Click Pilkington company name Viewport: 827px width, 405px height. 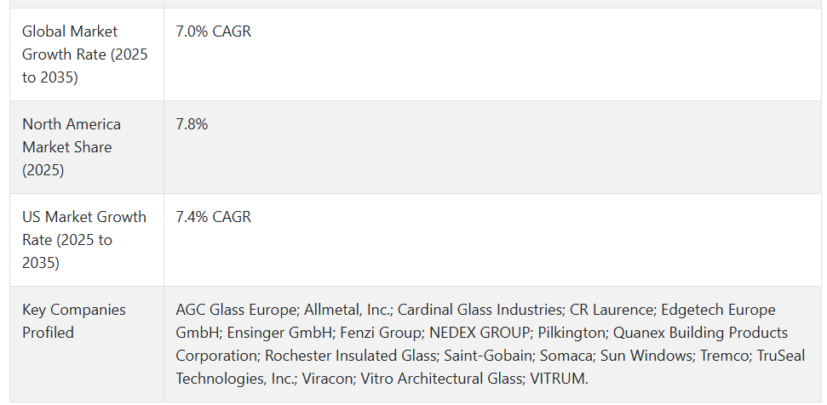(571, 333)
